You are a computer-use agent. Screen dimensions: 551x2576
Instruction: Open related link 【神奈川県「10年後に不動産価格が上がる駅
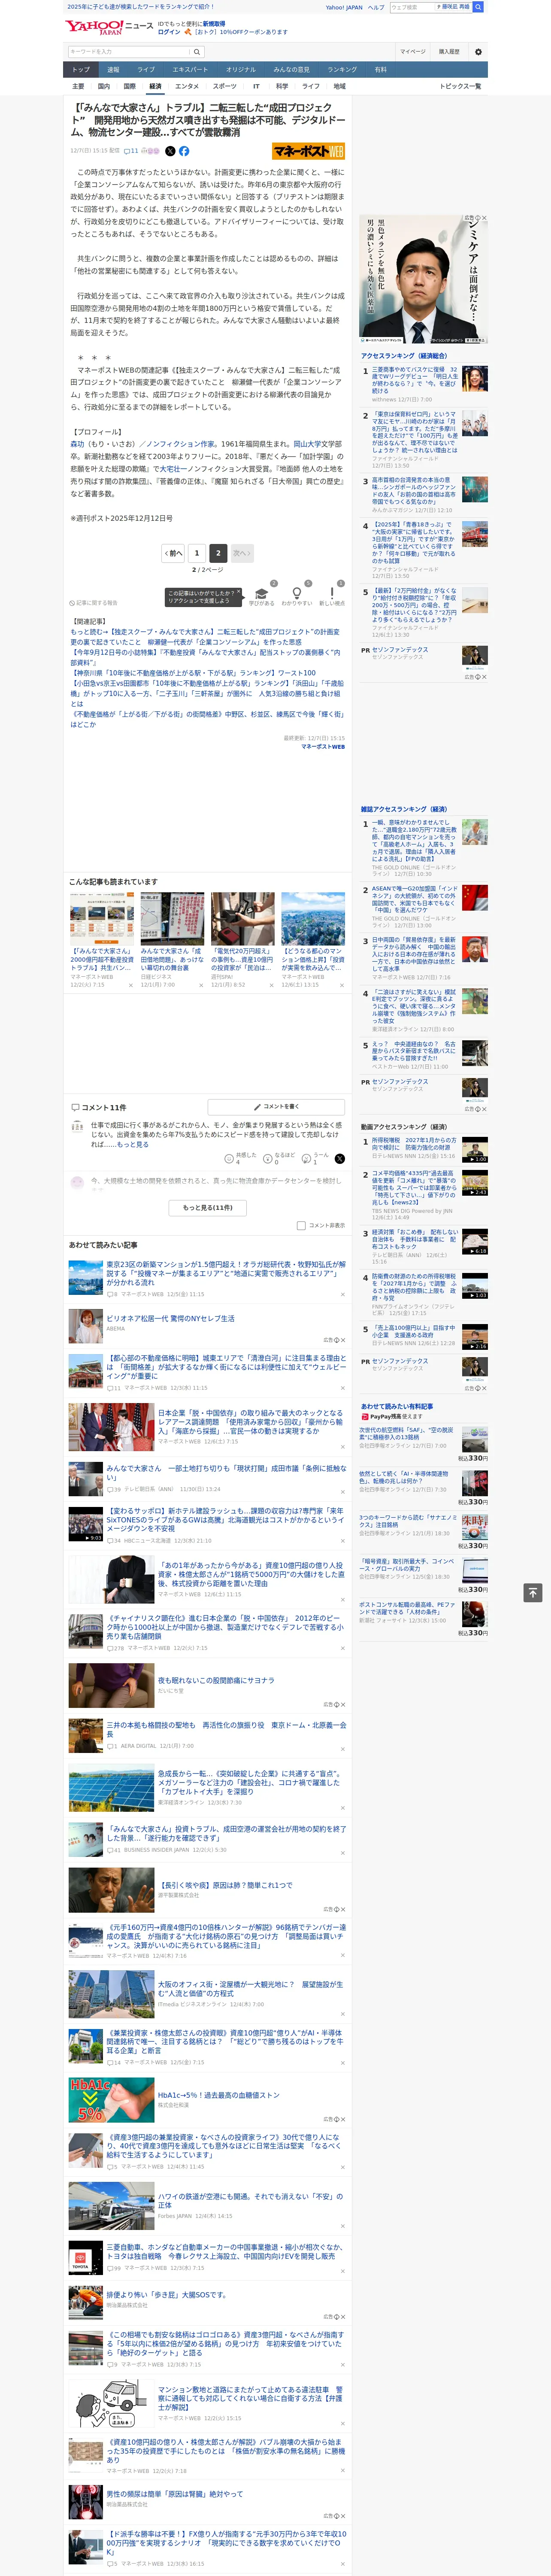[x=193, y=673]
